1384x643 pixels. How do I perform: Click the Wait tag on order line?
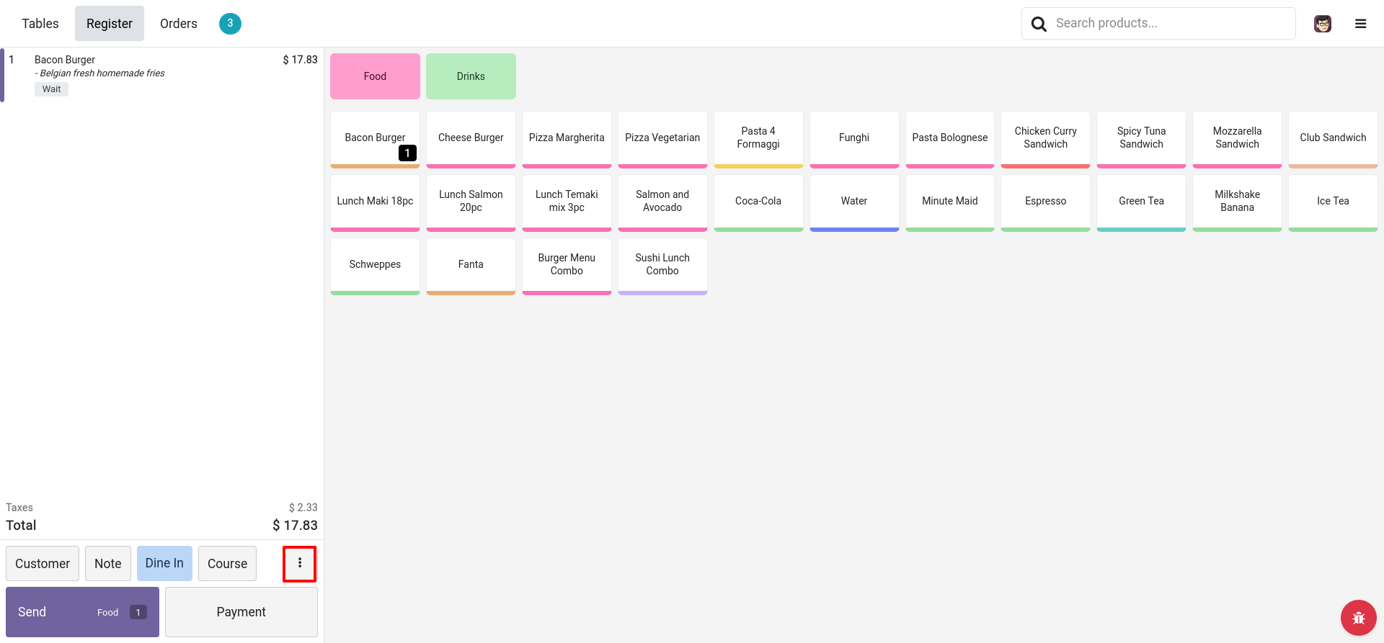(x=51, y=89)
